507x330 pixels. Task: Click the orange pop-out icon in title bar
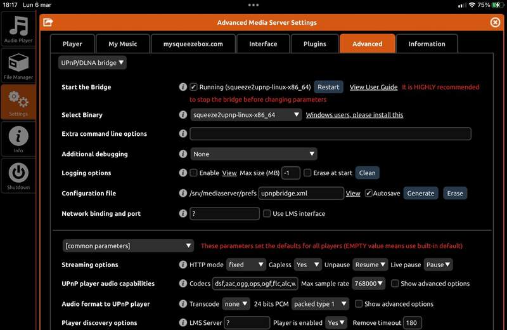tap(48, 22)
